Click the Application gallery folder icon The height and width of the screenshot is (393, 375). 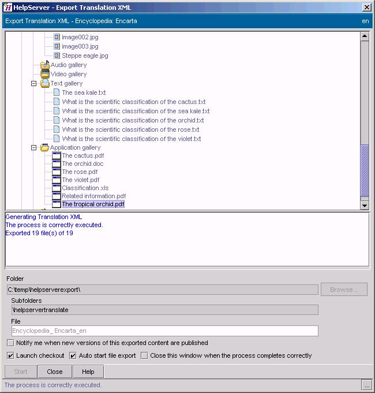point(45,147)
